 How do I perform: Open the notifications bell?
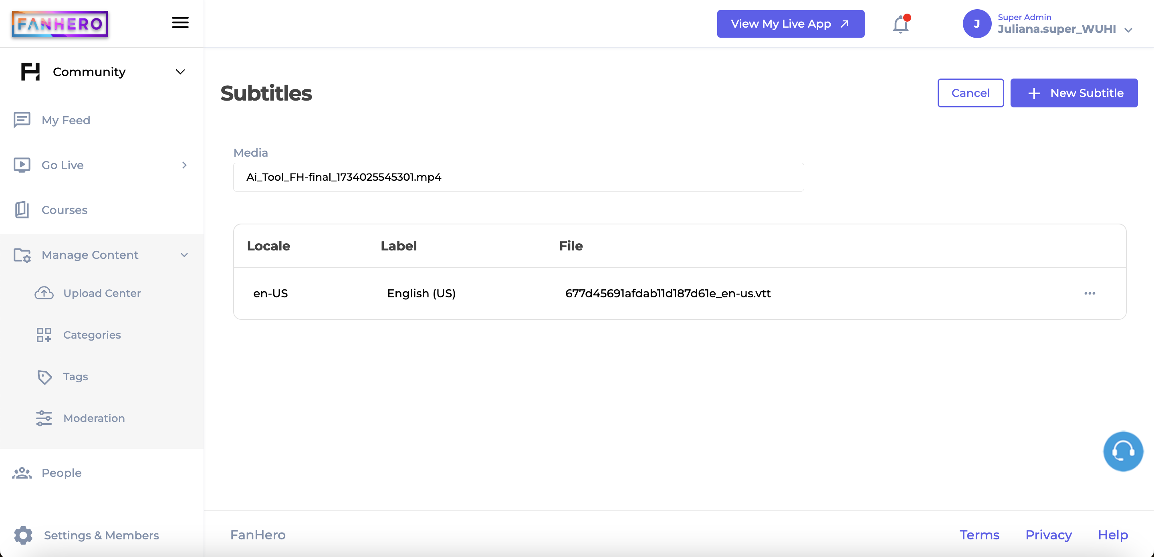[901, 24]
